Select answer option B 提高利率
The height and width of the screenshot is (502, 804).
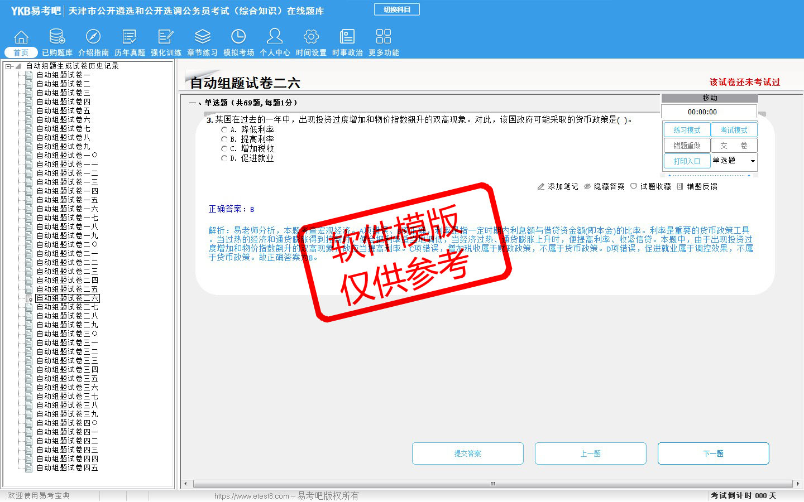click(x=224, y=139)
